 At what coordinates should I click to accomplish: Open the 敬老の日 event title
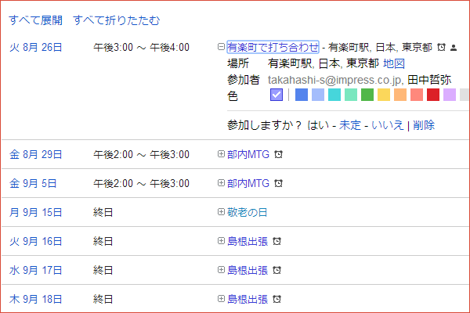[x=247, y=212]
